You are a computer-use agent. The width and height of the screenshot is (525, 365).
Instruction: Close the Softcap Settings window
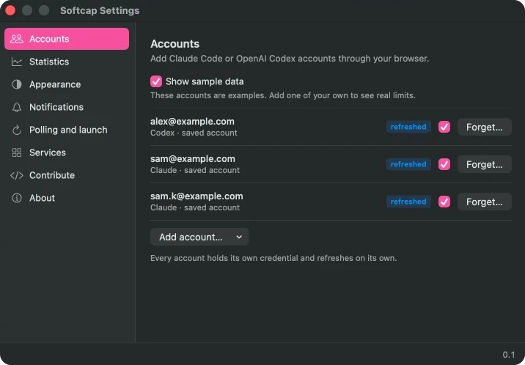[x=10, y=10]
